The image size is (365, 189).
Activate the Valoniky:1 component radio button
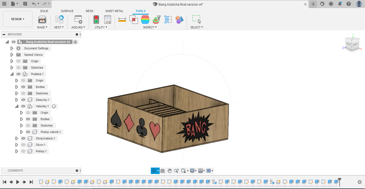[x=54, y=106]
